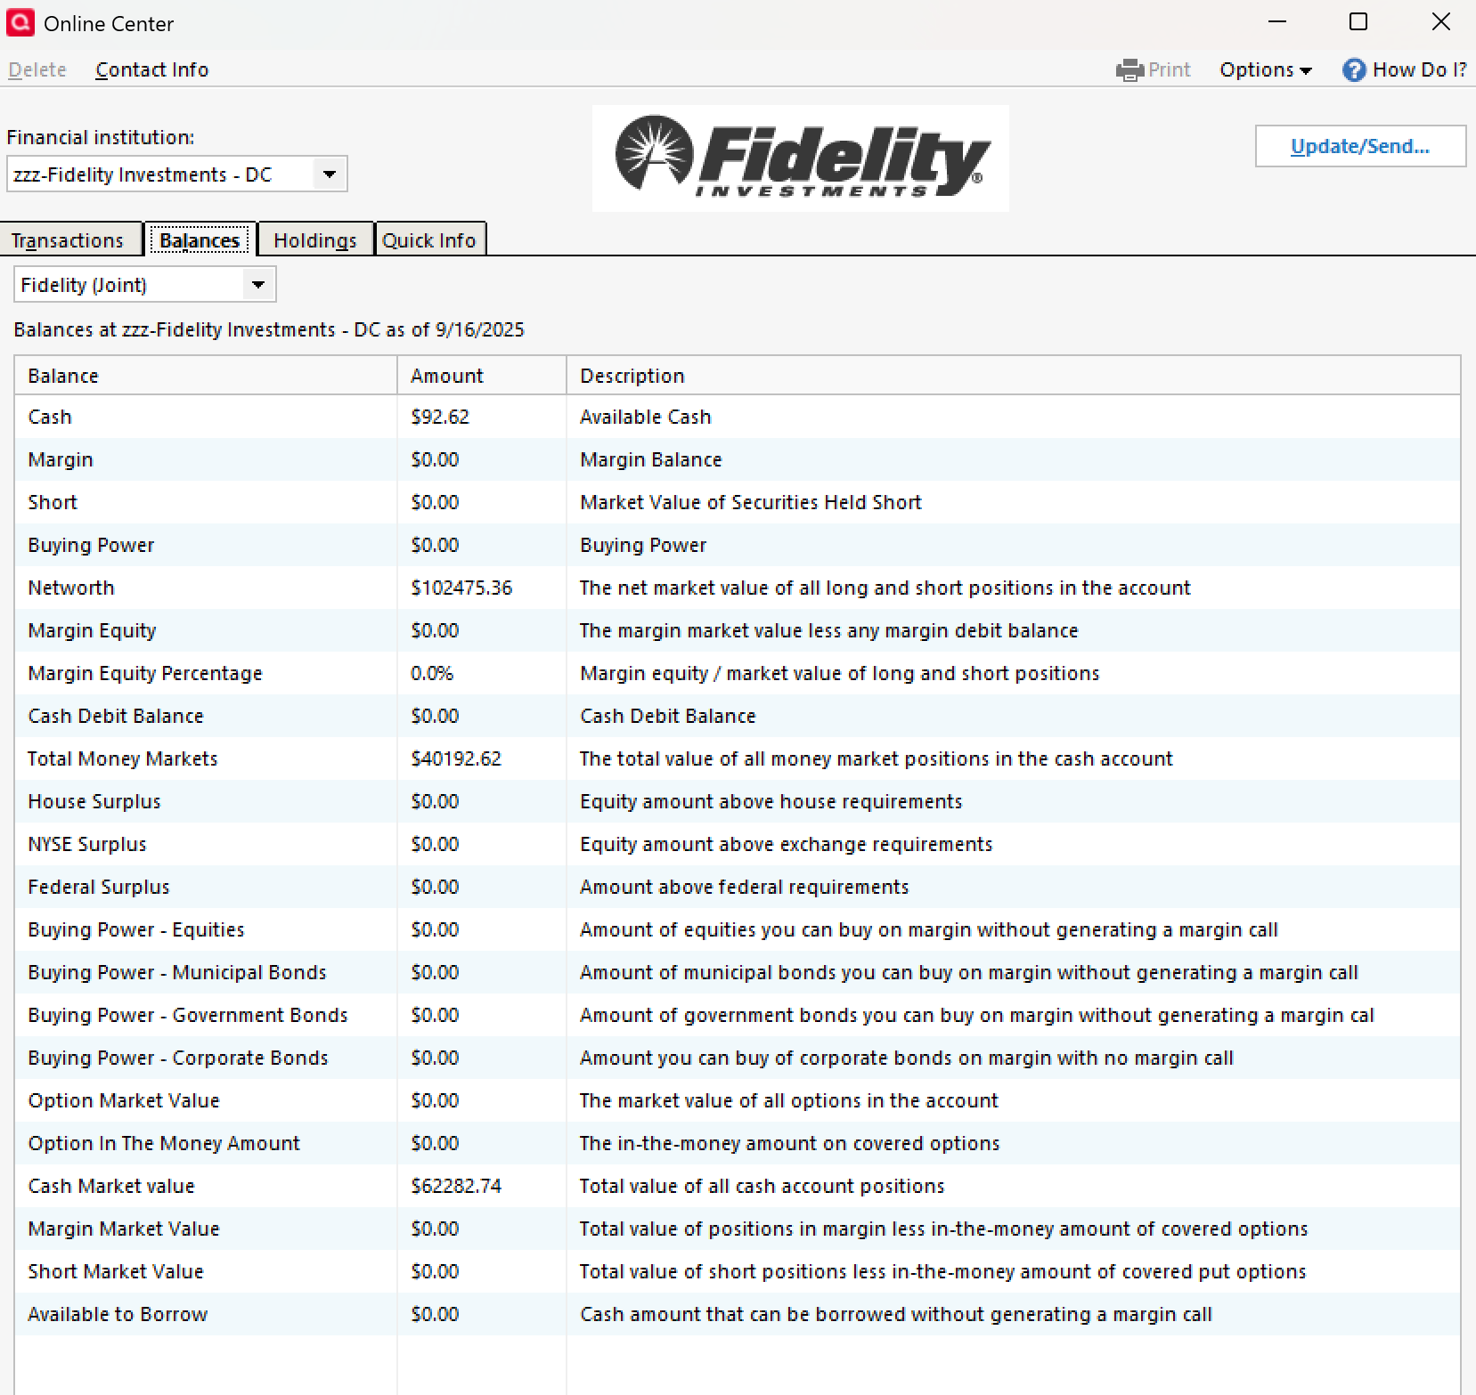Maximize the Online Center window
Screen dimensions: 1476x1395
(1358, 22)
